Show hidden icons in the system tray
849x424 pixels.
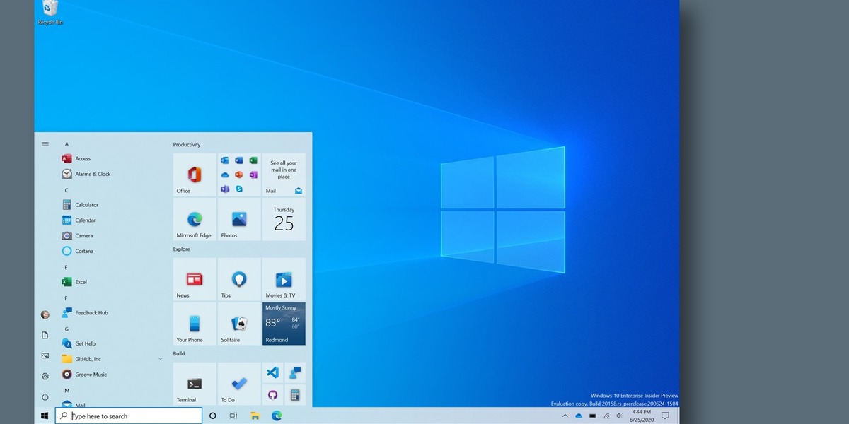[x=565, y=416]
